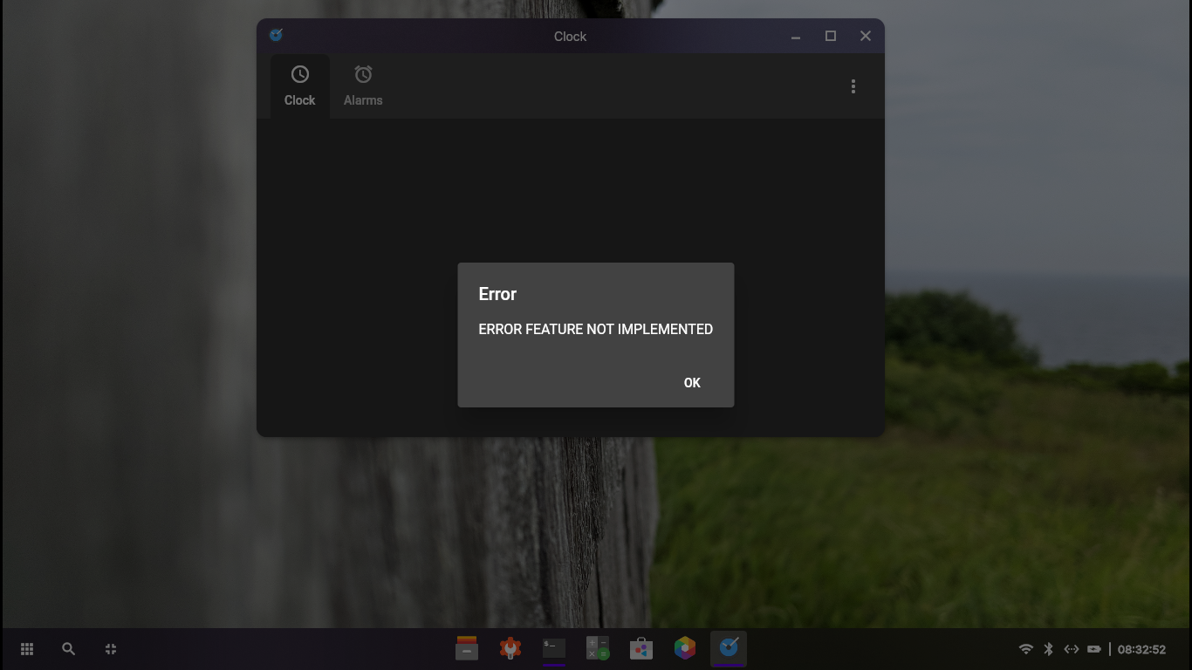Image resolution: width=1192 pixels, height=670 pixels.
Task: Switch to the Alarms tab
Action: pos(363,86)
